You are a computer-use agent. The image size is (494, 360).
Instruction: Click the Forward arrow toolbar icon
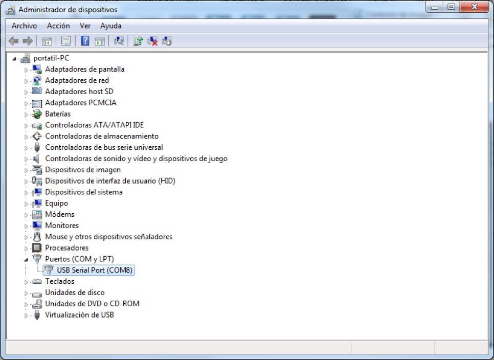click(x=28, y=41)
